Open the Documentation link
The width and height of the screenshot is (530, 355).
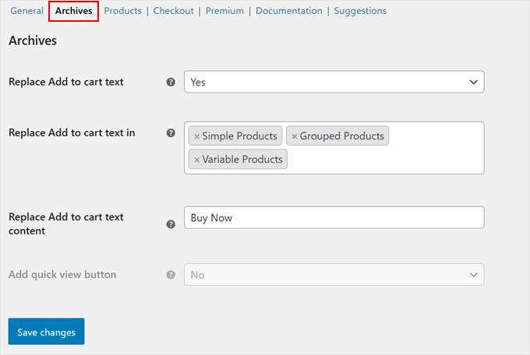coord(288,11)
